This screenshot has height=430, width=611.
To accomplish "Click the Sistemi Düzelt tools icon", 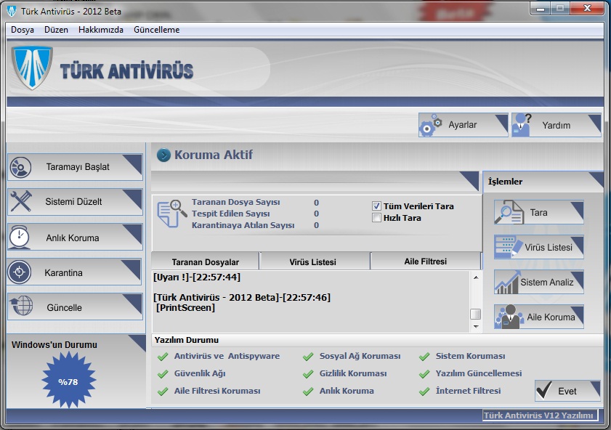I will pos(20,202).
